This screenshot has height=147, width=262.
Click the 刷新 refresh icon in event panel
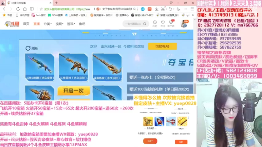28,48
